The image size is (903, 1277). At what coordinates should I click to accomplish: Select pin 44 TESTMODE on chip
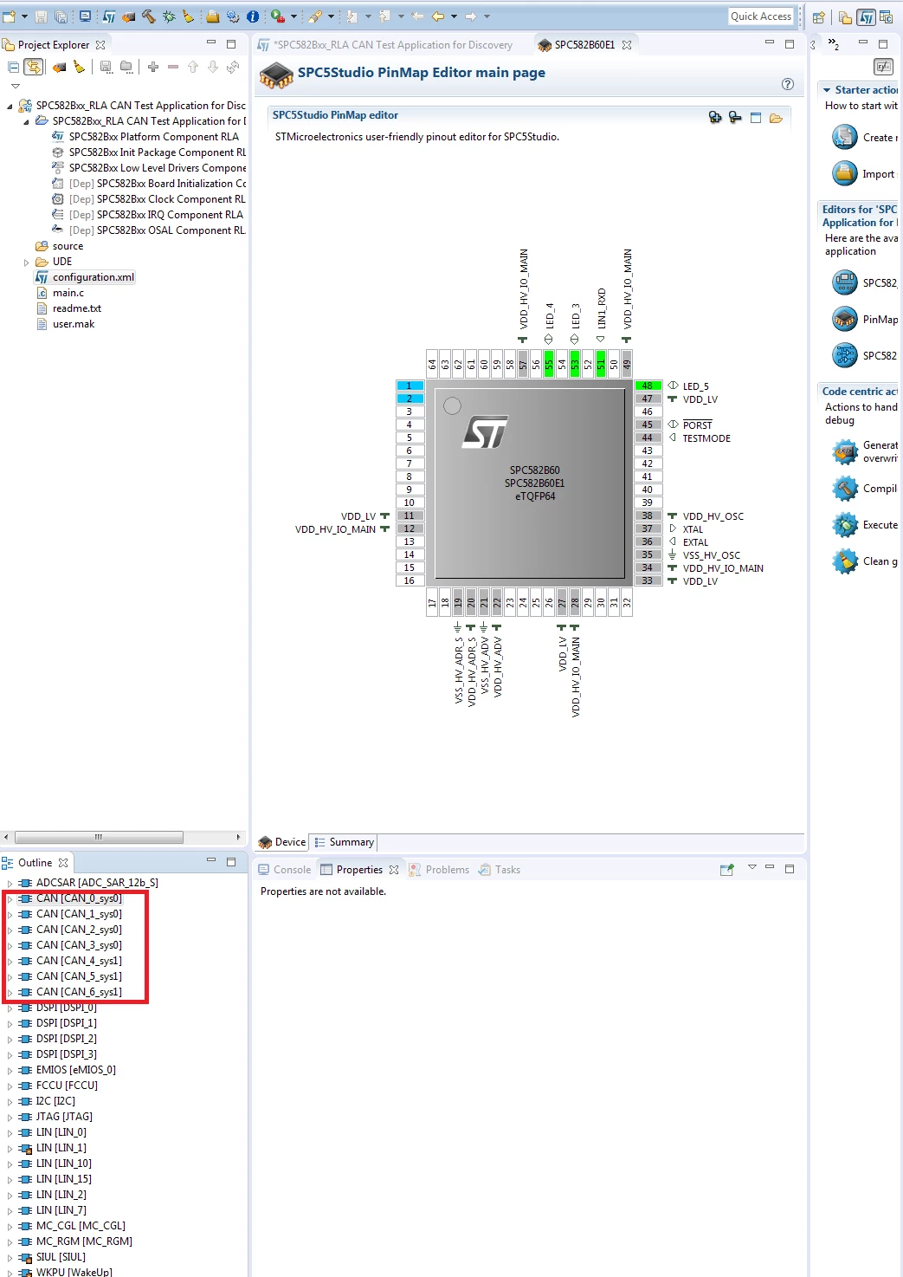pyautogui.click(x=648, y=438)
